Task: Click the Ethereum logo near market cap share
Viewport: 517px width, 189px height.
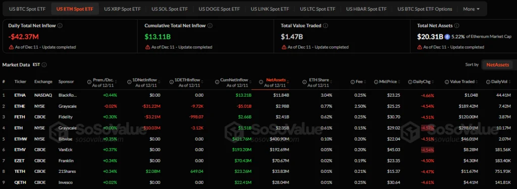Action: pyautogui.click(x=447, y=37)
